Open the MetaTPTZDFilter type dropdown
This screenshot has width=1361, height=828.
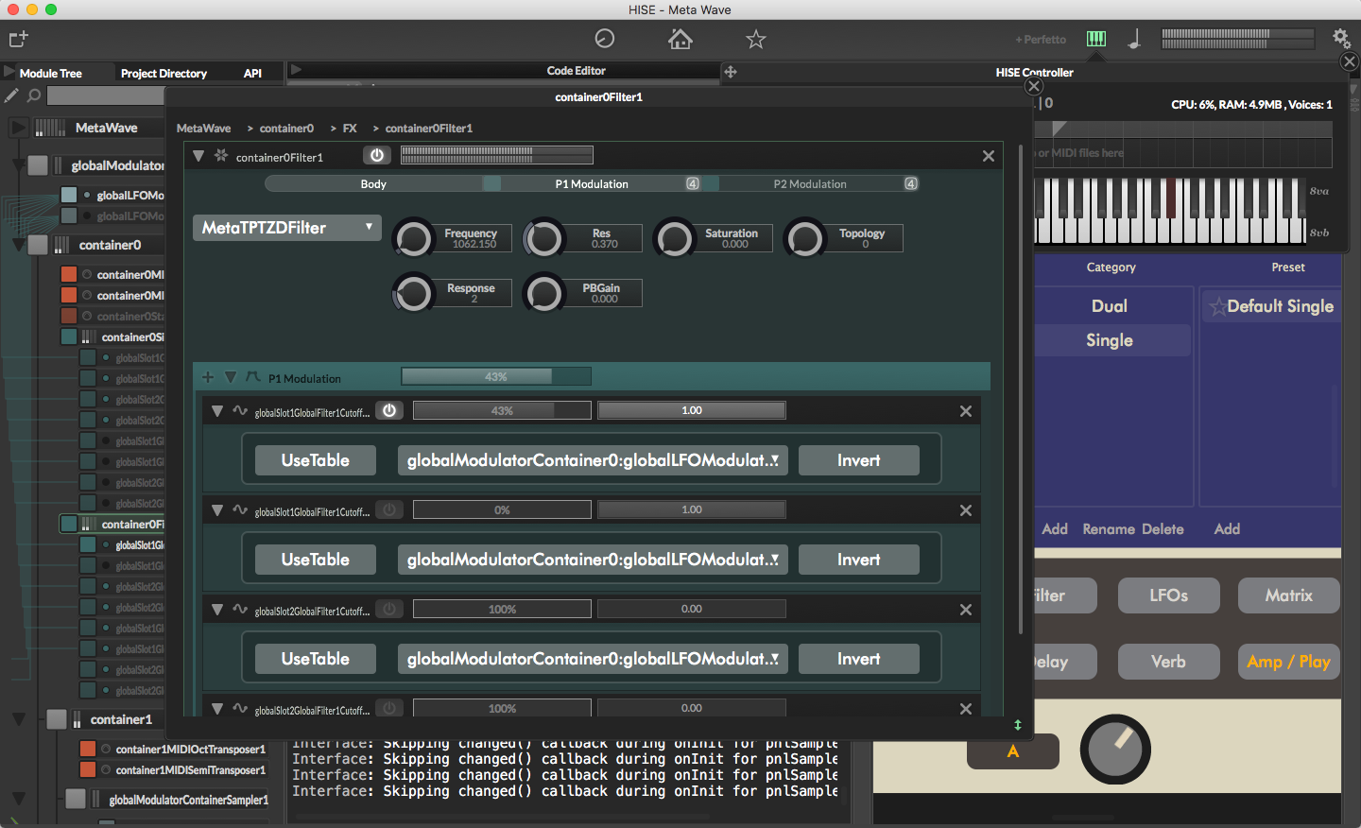point(287,228)
